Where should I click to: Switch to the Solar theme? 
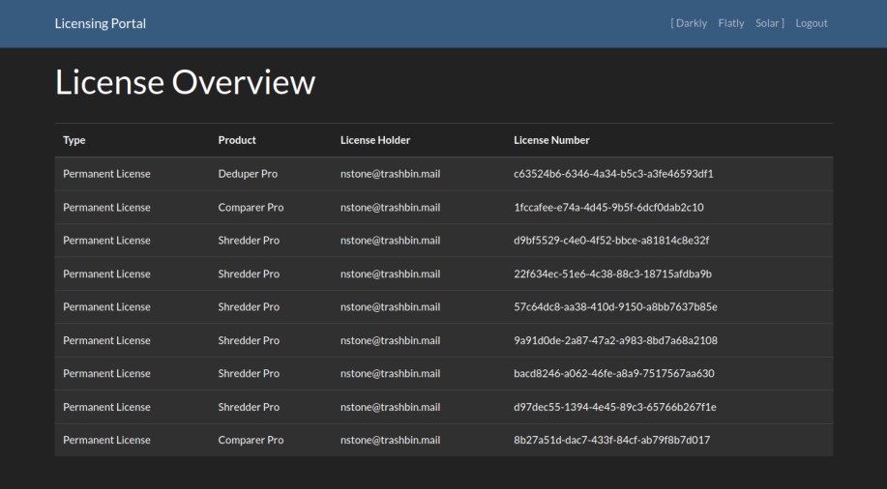click(x=767, y=23)
